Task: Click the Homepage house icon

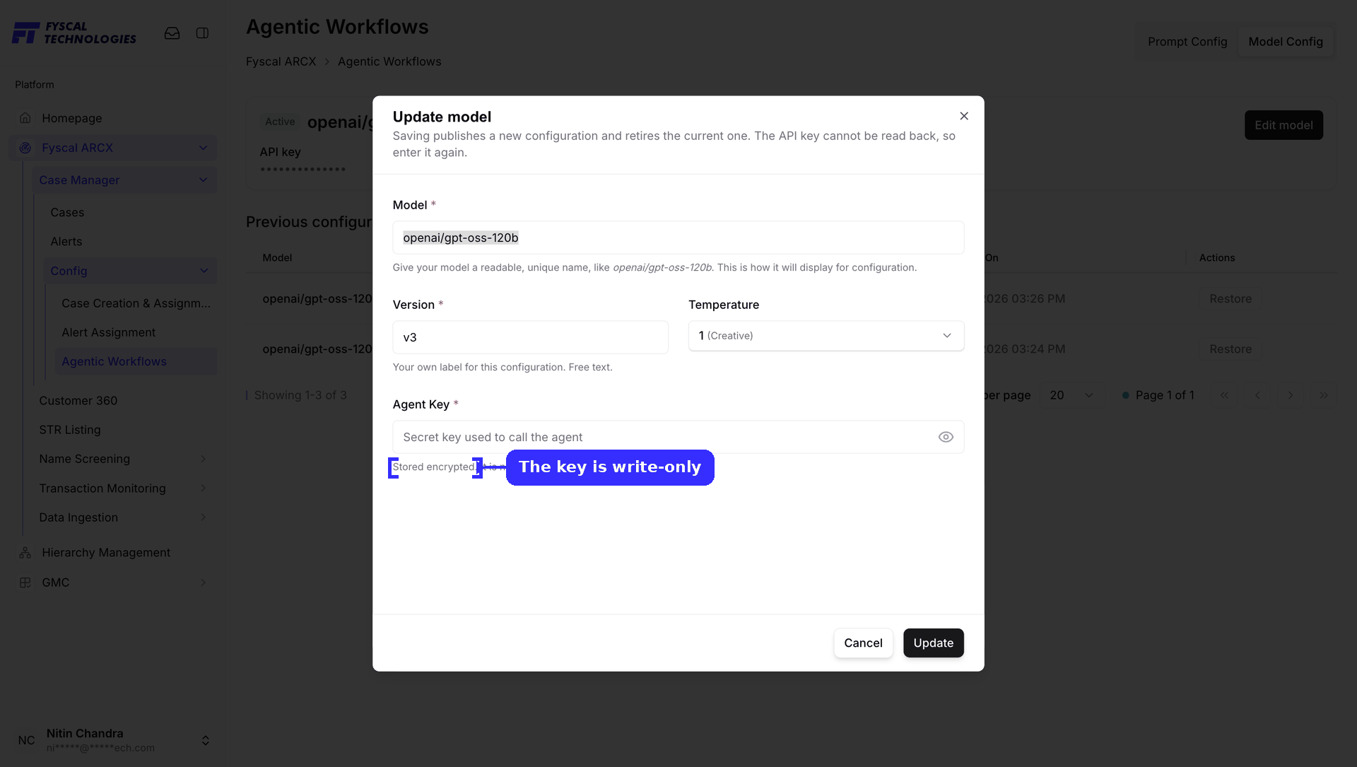Action: [25, 118]
